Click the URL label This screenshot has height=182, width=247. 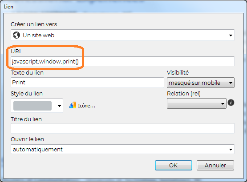pyautogui.click(x=16, y=51)
